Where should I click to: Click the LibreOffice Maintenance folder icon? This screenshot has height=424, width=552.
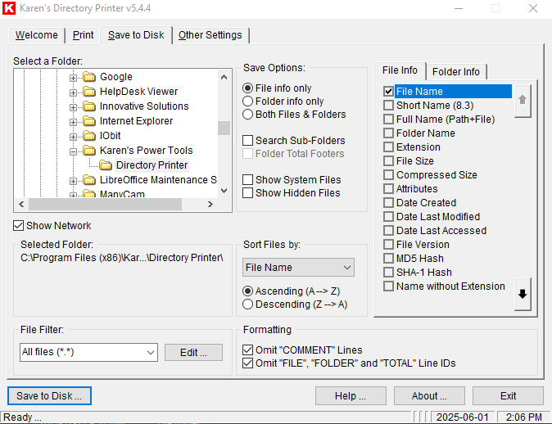pos(89,180)
